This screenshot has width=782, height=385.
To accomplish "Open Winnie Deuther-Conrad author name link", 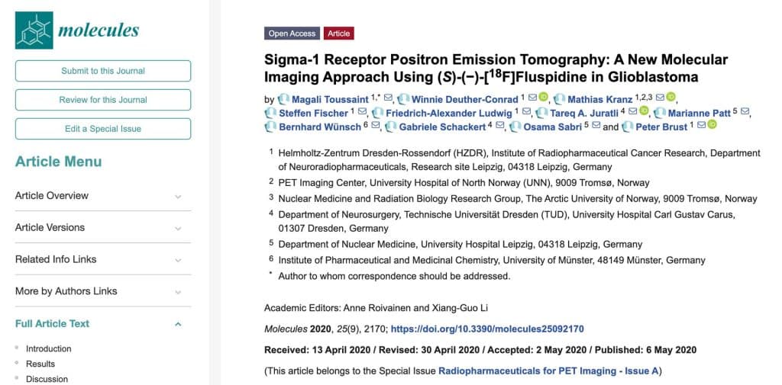I will pyautogui.click(x=465, y=100).
